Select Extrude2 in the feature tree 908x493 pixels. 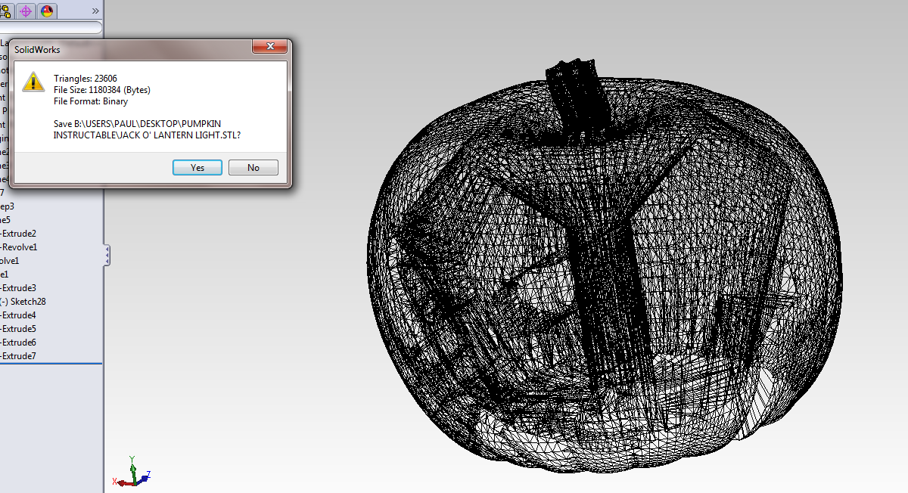[18, 234]
